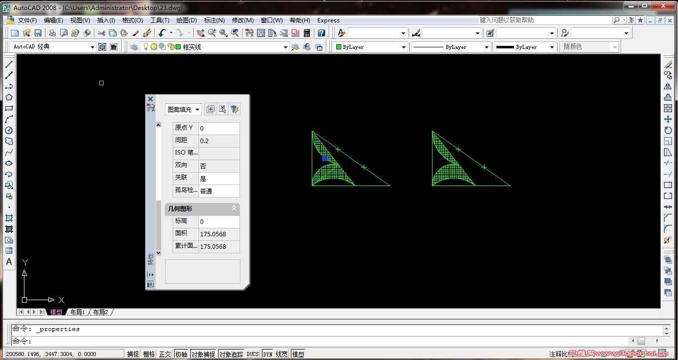
Task: Select the Mirror modify tool
Action: [x=668, y=86]
